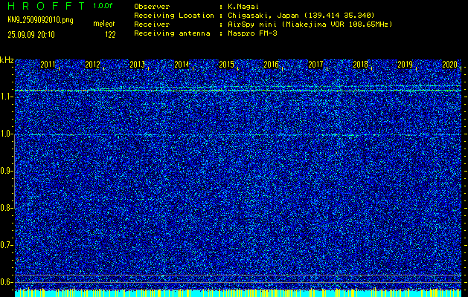Click the 2015 time marker
The width and height of the screenshot is (468, 297).
point(226,65)
